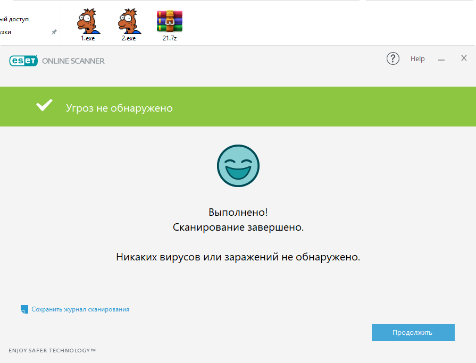The height and width of the screenshot is (363, 476).
Task: Click the pin icon in Explorer sidebar
Action: [54, 32]
